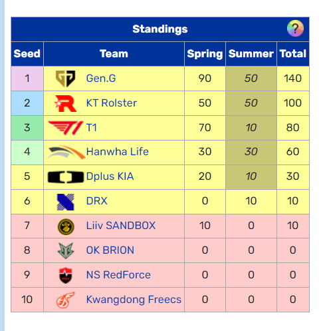
Task: Click the Gen.G team logo
Action: coord(65,79)
